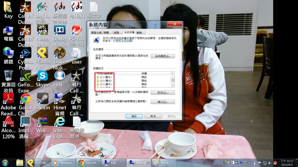Launch PC-cillin 雲端版 shortcut
298x167 pixels.
pyautogui.click(x=77, y=36)
